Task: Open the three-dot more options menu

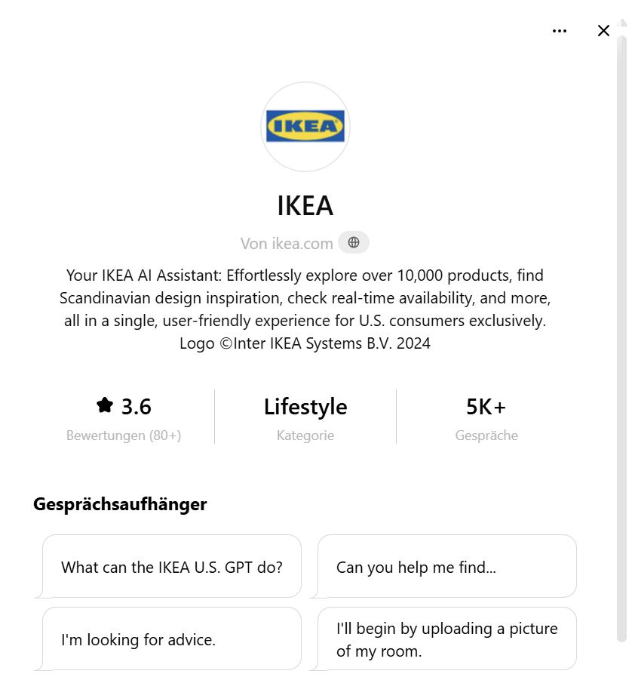Action: point(559,31)
